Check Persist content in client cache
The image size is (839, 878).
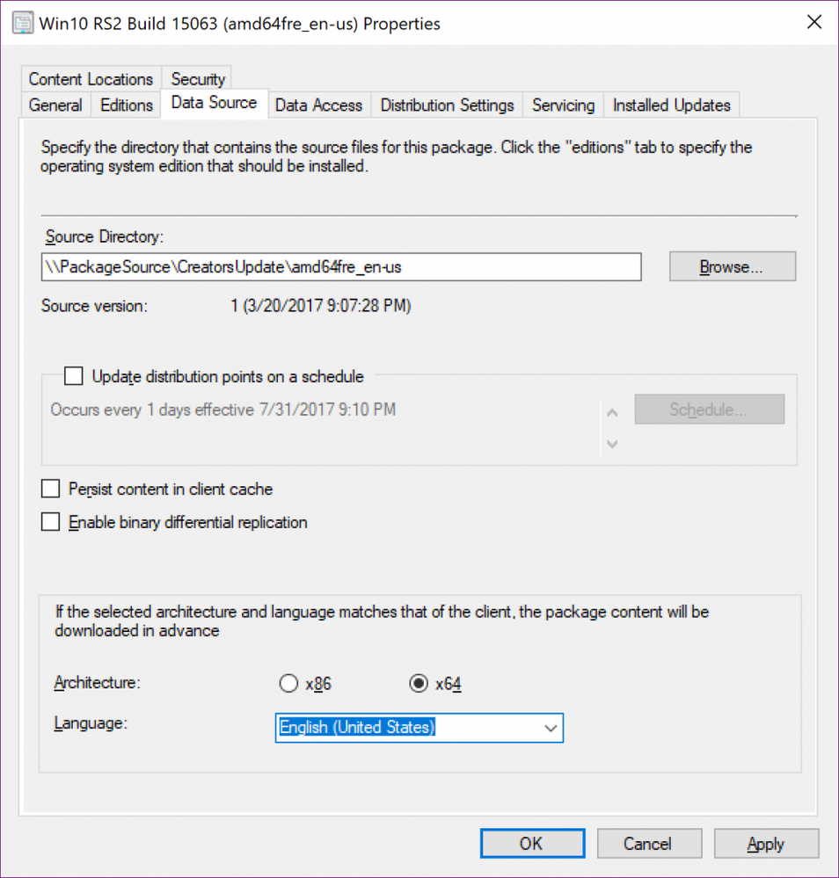point(50,489)
